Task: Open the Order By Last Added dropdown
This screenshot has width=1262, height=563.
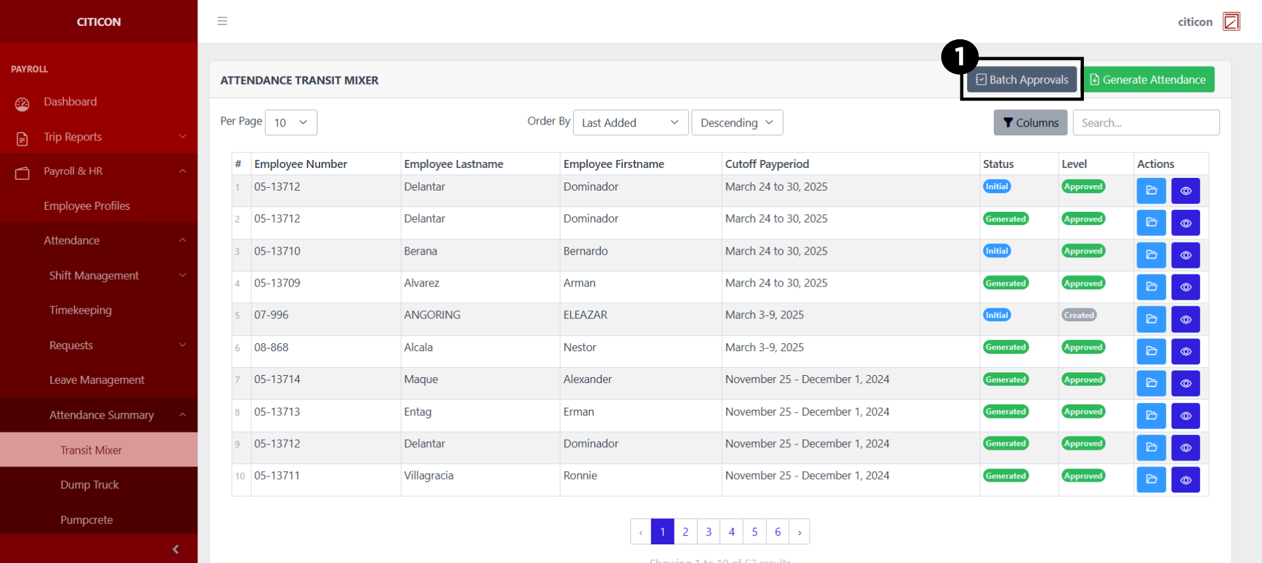Action: point(630,123)
